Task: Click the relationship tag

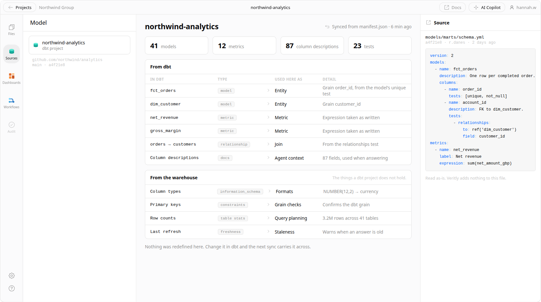Action: [234, 145]
